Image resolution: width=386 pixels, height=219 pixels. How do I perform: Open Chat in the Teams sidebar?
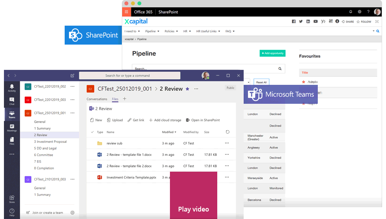[12, 101]
